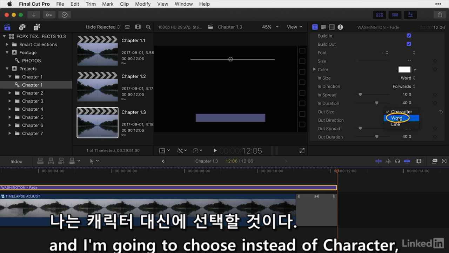Select the Chapter 1.2 project thumbnail
The image size is (449, 253).
(x=98, y=87)
